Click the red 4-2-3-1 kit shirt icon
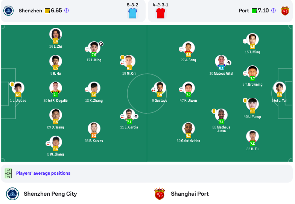Viewport: 295px width, 204px height. pos(161,13)
